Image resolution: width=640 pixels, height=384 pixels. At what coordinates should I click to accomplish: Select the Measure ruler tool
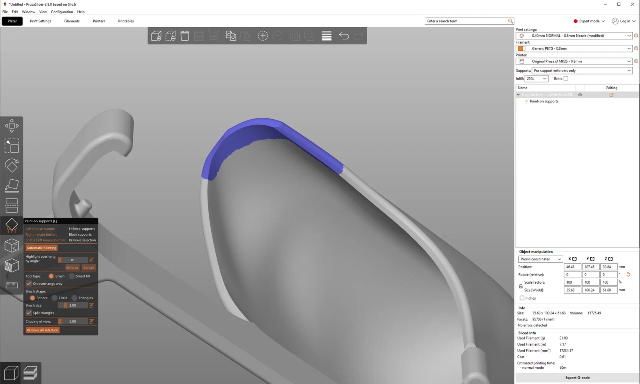[x=12, y=285]
